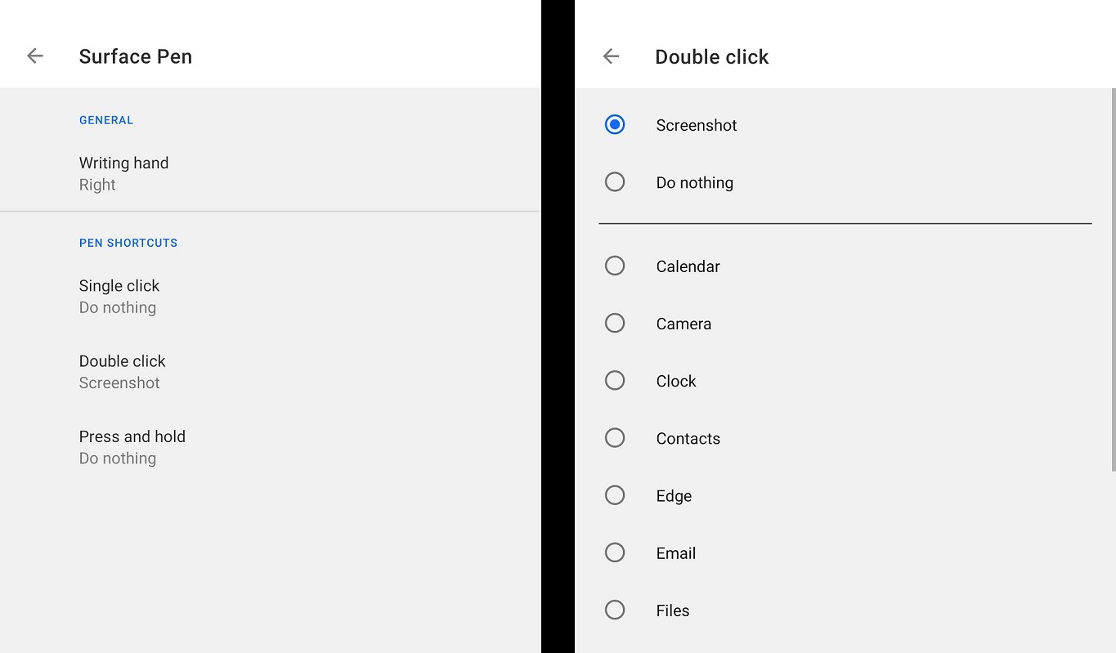Click the GENERAL section header
Viewport: 1116px width, 653px height.
106,119
